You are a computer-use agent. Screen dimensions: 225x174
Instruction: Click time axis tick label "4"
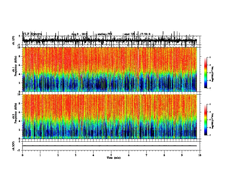pyautogui.click(x=93, y=155)
